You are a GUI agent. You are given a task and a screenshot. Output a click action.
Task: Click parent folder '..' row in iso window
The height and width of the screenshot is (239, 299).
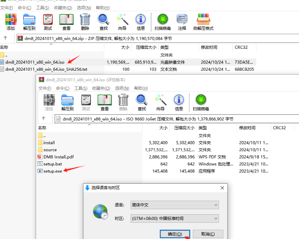click(x=153, y=136)
